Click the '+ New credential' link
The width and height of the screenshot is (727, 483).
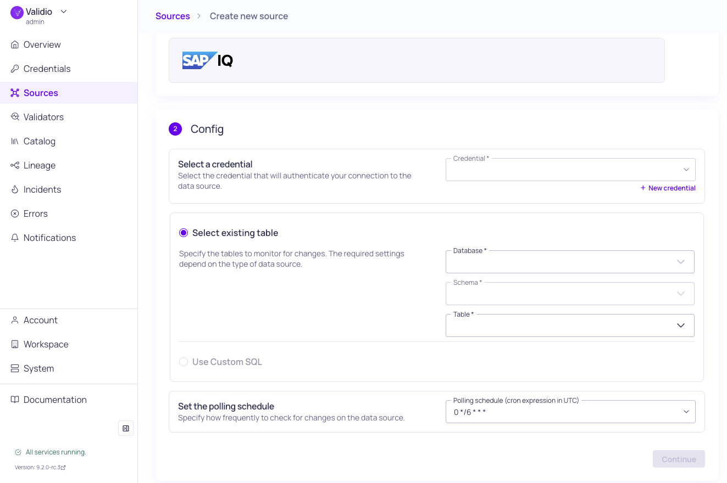pos(668,188)
